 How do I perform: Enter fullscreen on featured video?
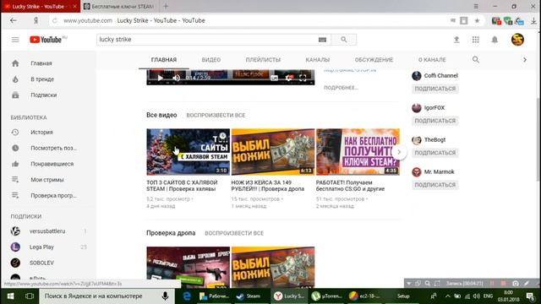[x=303, y=79]
